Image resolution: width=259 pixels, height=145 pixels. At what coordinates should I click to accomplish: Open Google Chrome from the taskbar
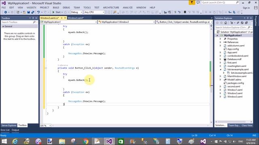[x=85, y=141]
